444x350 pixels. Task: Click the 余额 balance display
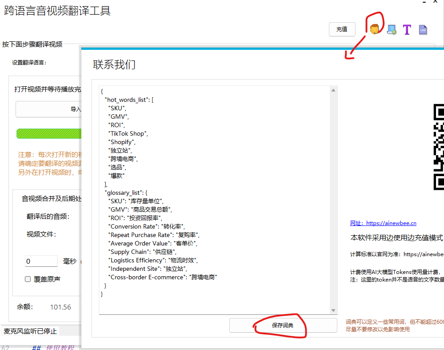[44, 307]
